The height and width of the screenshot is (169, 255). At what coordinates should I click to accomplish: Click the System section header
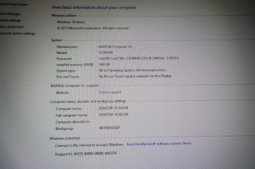57,40
